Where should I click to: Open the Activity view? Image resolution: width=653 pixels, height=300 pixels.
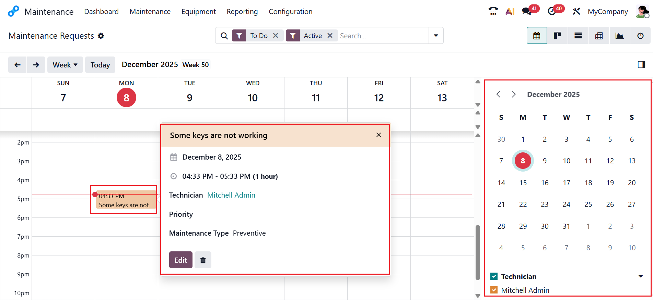pos(640,36)
